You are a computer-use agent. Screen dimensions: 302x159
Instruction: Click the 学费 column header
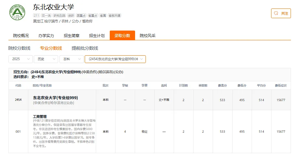pyautogui.click(x=145, y=86)
